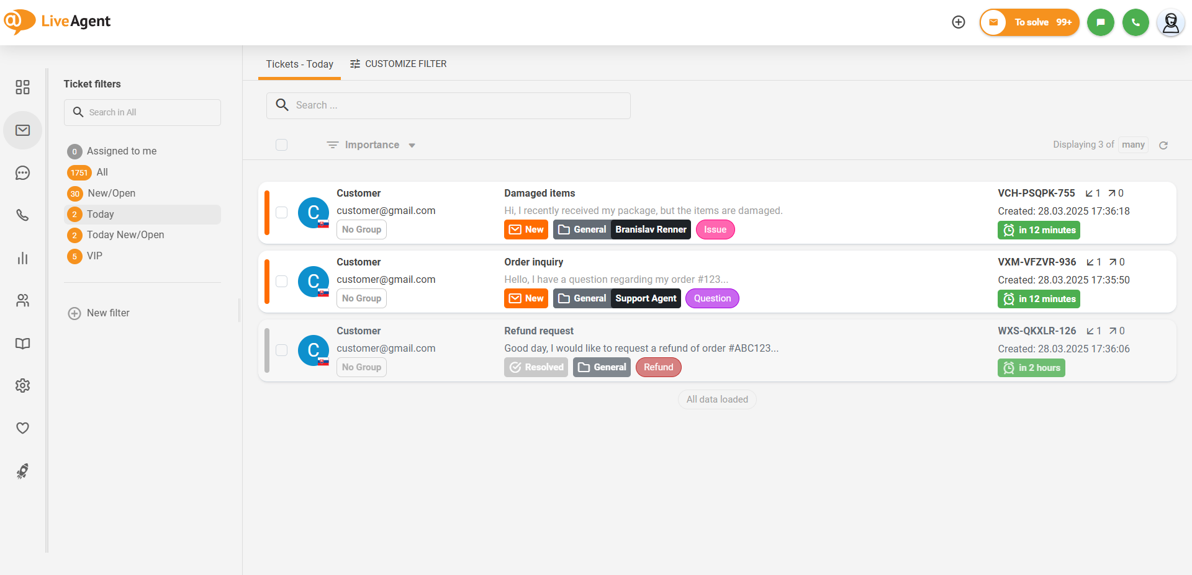Select the VIP ticket filter
Screen dimensions: 1192x575
(94, 256)
